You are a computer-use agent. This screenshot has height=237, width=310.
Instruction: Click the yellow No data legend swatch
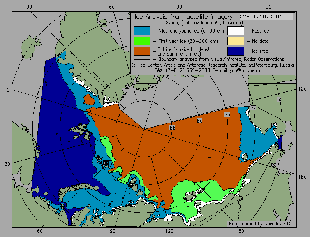(236, 41)
